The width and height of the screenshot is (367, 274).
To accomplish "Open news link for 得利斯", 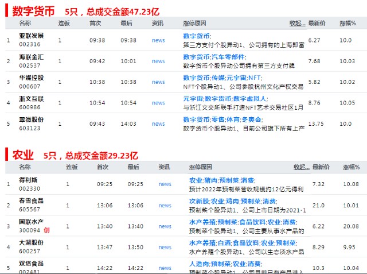I will (x=165, y=184).
